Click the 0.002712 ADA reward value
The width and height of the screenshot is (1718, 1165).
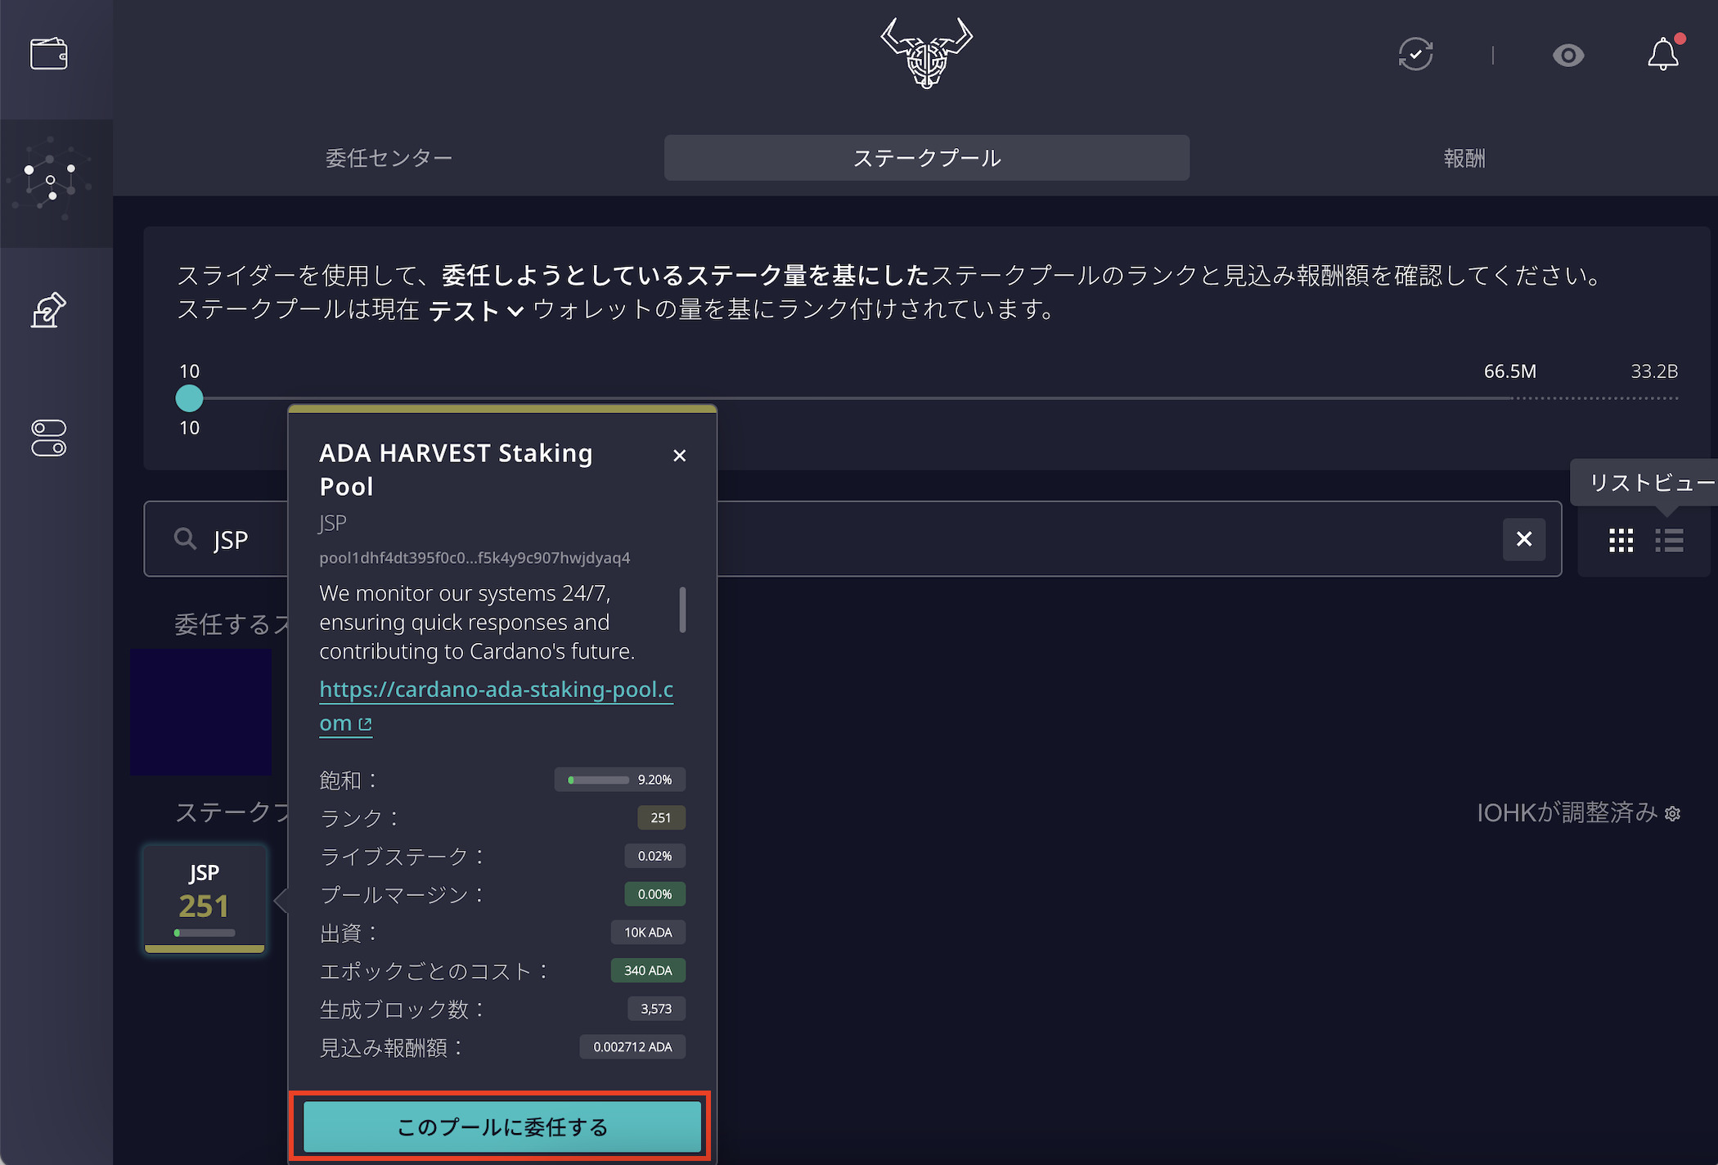click(632, 1047)
